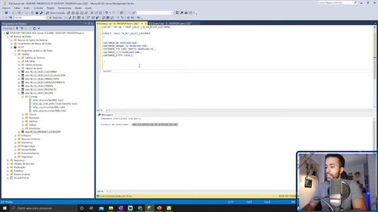This screenshot has height=212, width=378.
Task: Open the Arquivo menu
Action: coord(6,8)
